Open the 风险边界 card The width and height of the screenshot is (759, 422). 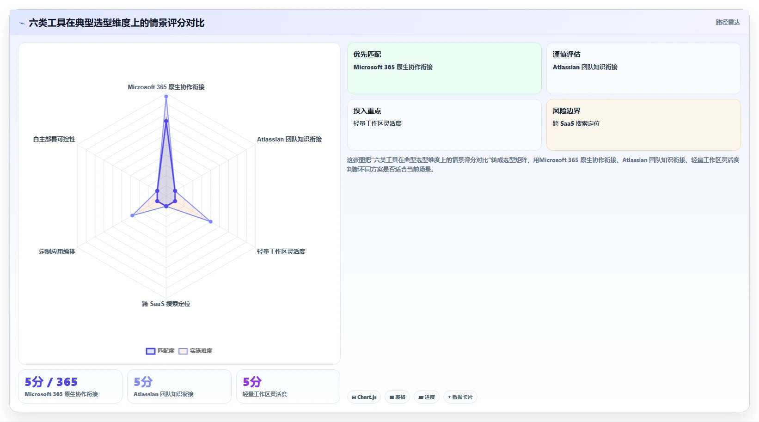coord(643,125)
